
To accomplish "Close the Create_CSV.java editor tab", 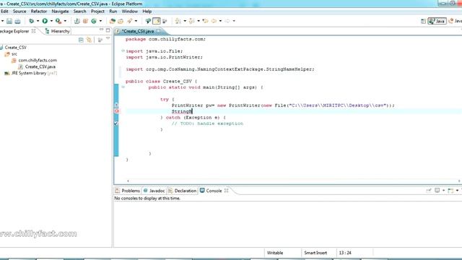I will (159, 31).
